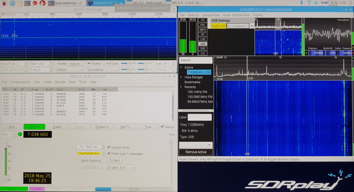This screenshot has height=192, width=354.
Task: Click the CubicSDR Search field
Action: click(196, 60)
